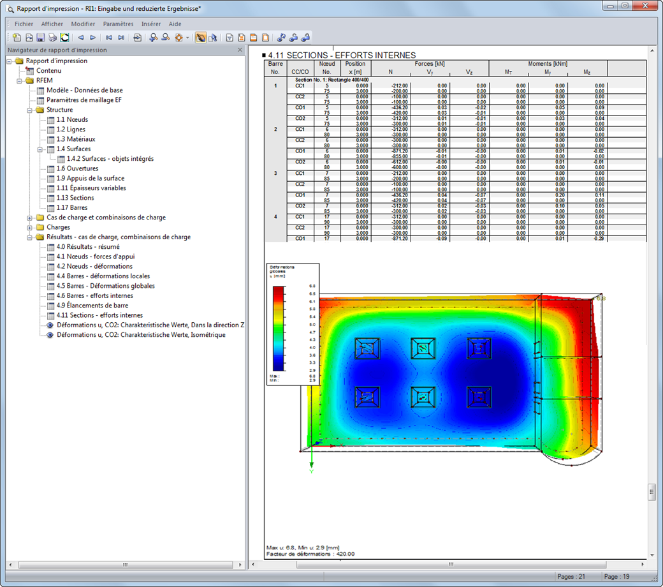Viewport: 663px width, 587px height.
Task: Open the Fichier menu
Action: point(24,24)
